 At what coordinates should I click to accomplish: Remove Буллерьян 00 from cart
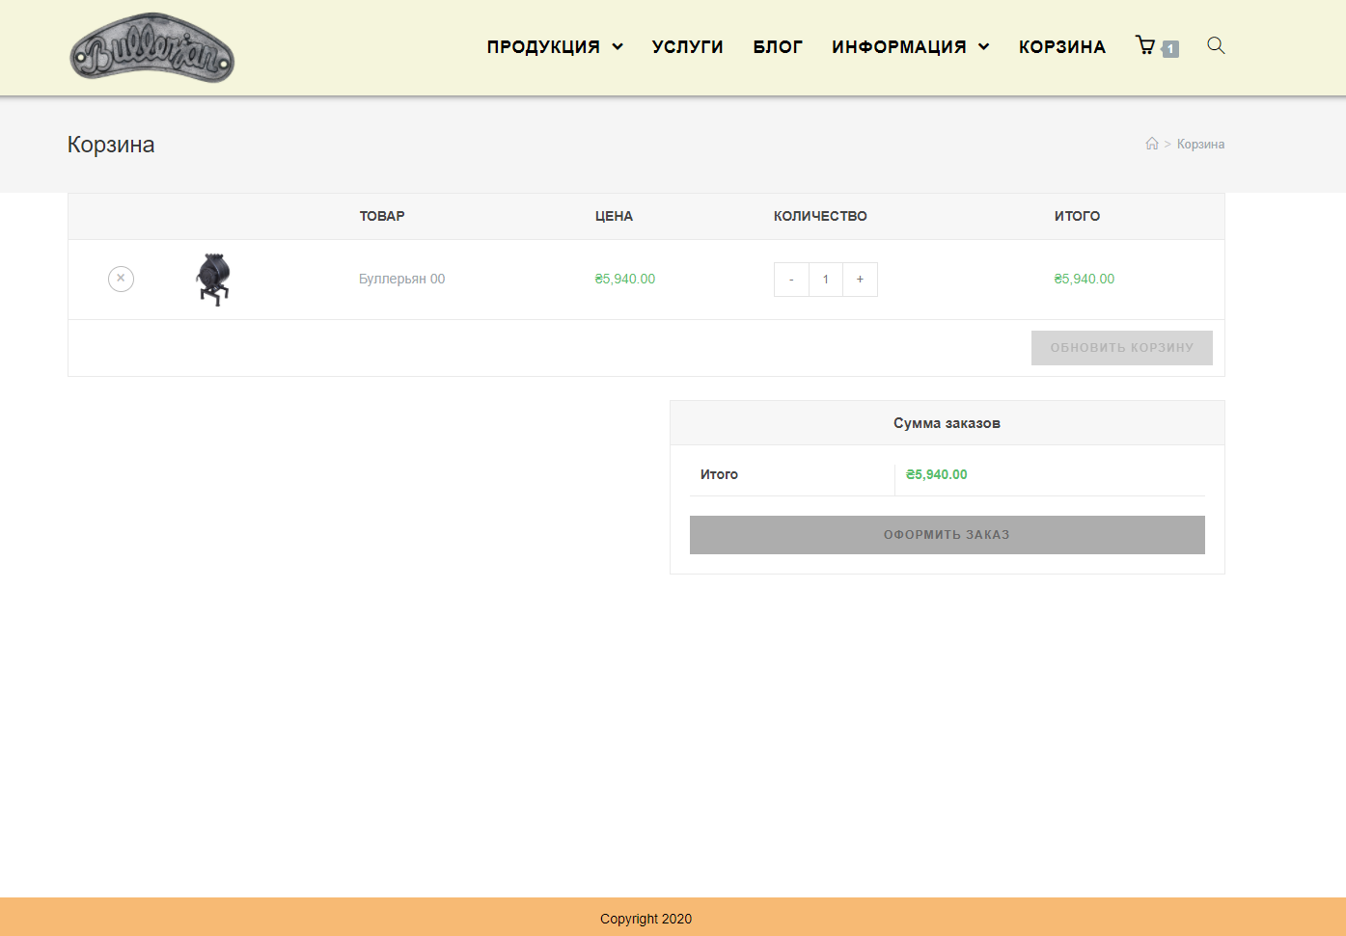[x=121, y=279]
